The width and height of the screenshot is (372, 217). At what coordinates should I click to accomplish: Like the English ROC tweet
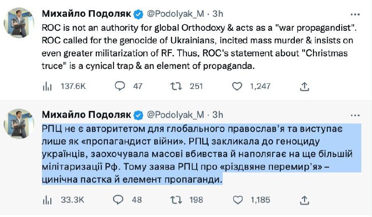tap(237, 86)
